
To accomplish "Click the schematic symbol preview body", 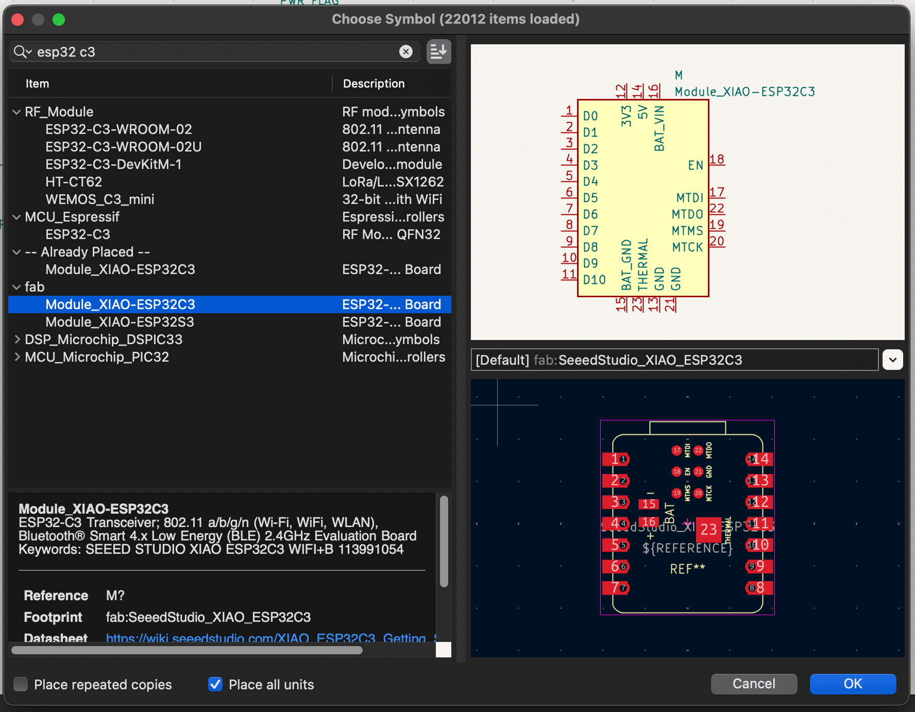I will pos(643,198).
